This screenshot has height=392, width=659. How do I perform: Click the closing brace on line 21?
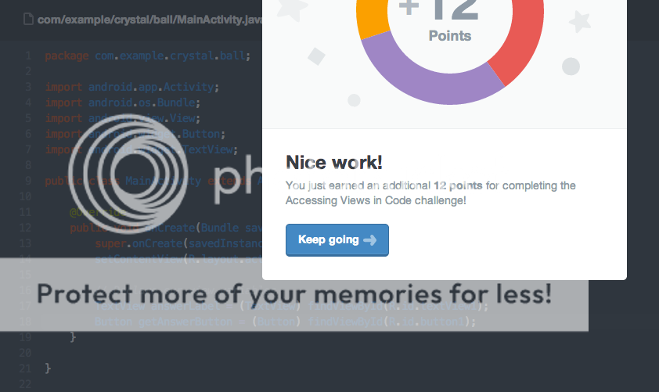48,368
